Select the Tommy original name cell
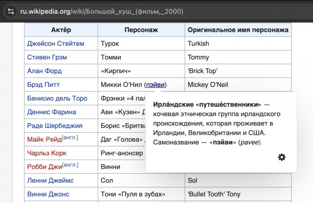The width and height of the screenshot is (313, 203). (x=238, y=57)
